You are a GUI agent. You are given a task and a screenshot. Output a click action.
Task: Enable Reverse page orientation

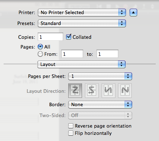(71, 126)
